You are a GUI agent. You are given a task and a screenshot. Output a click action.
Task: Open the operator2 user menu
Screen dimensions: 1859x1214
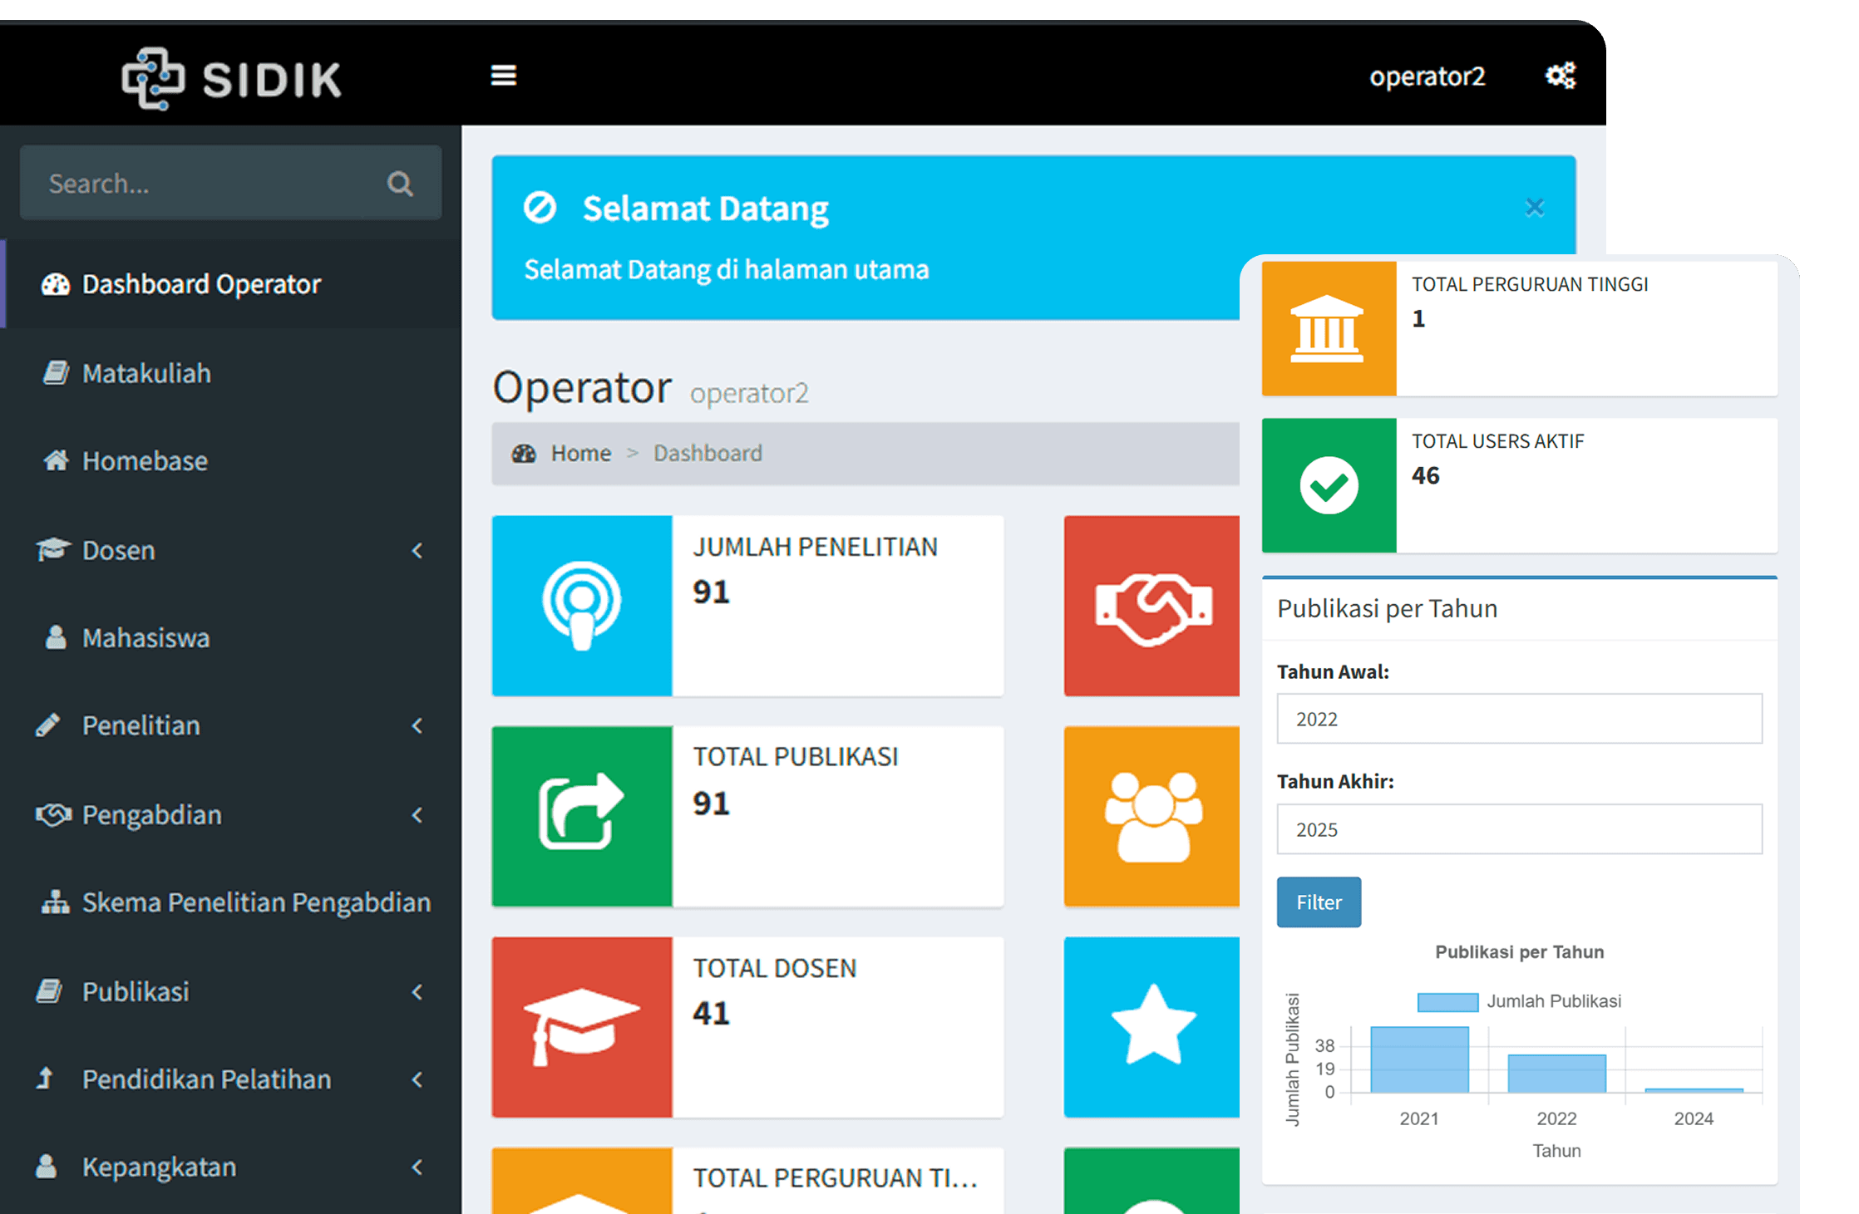tap(1427, 76)
